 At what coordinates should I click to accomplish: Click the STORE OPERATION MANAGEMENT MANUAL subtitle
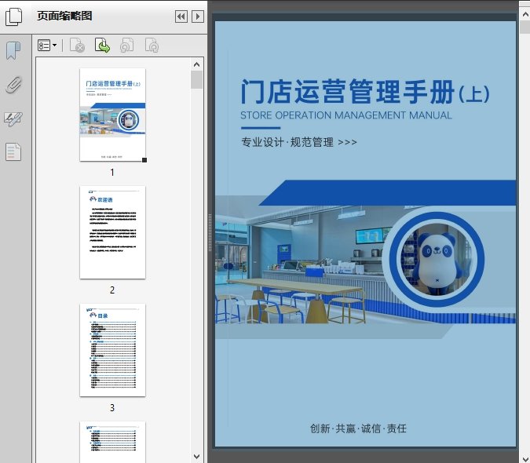coord(346,115)
